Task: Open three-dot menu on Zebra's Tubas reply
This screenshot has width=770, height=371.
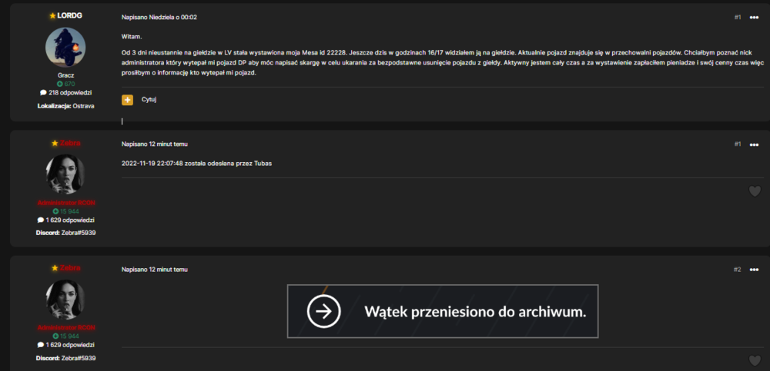Action: (754, 144)
